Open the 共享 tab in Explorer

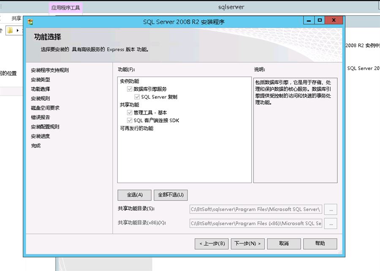click(16, 18)
